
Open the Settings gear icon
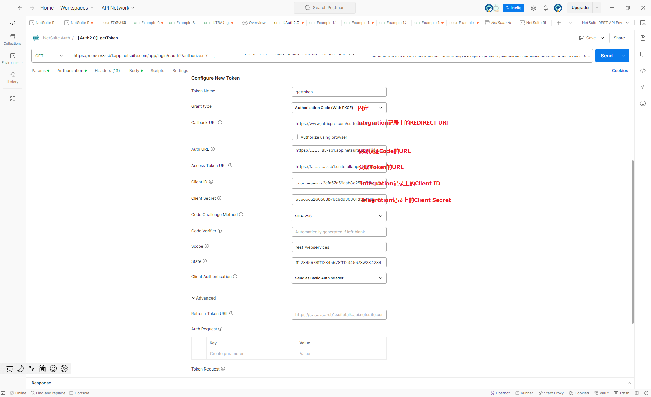coord(534,8)
